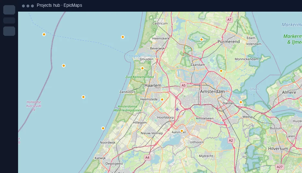Click the small middle sidebar button

pos(9,20)
